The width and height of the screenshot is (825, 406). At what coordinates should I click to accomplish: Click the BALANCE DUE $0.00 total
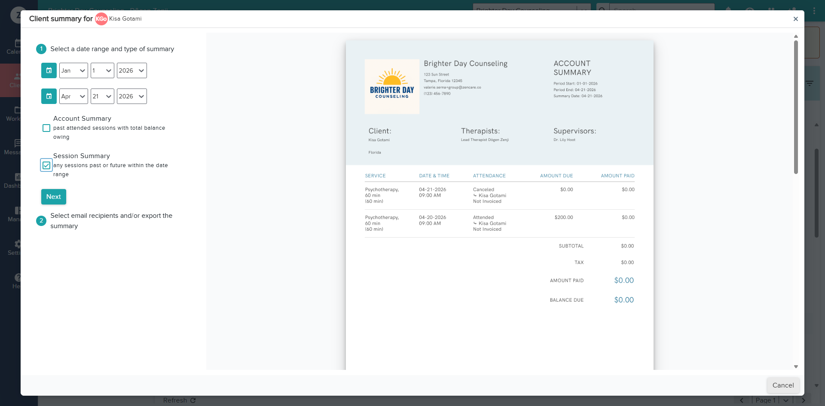coord(624,300)
